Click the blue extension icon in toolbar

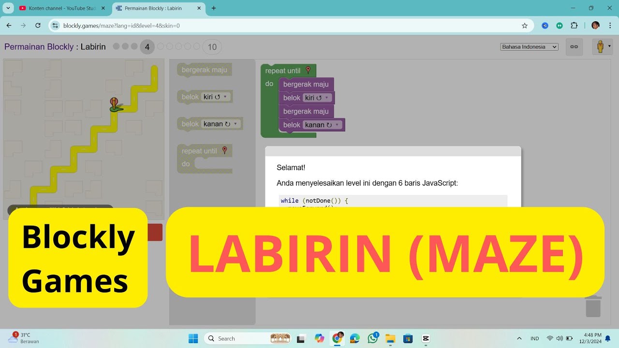pos(545,26)
